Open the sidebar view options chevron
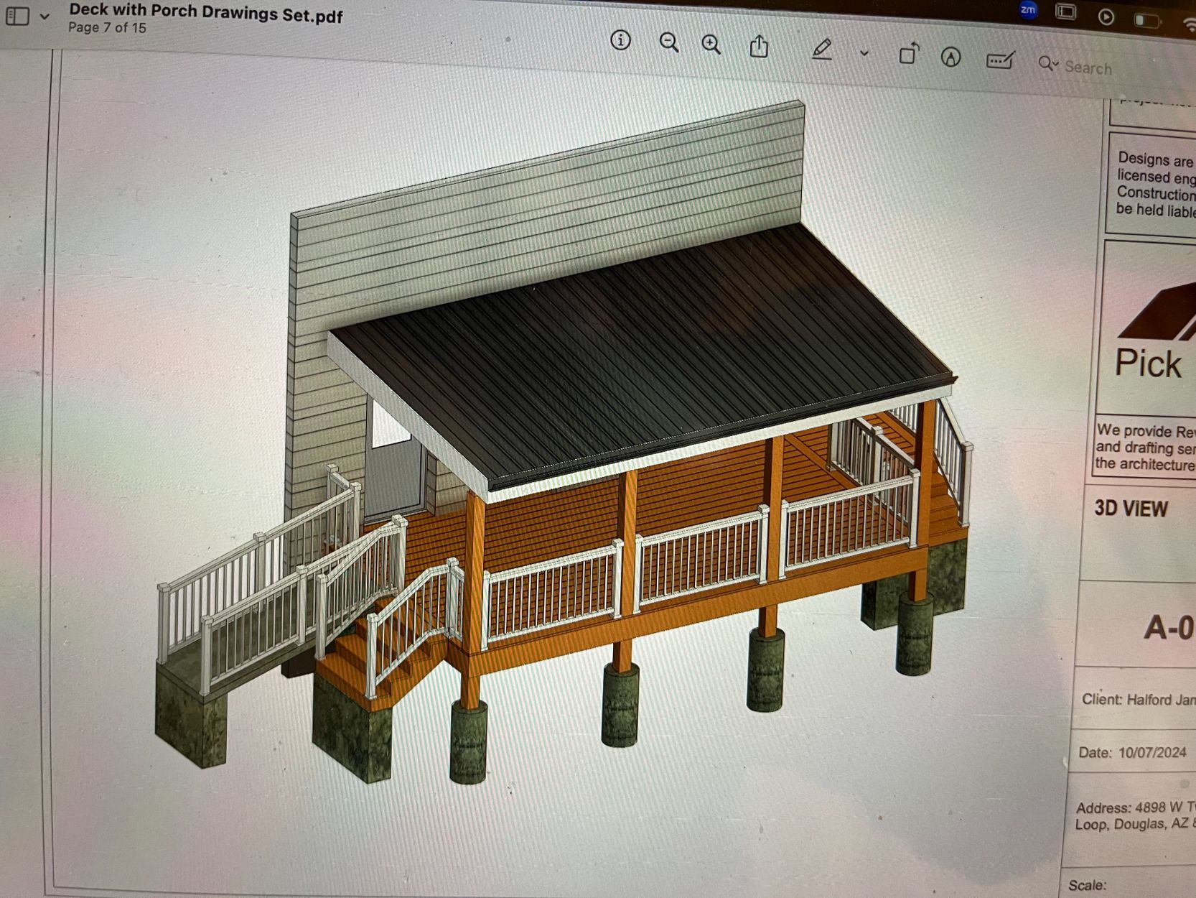The width and height of the screenshot is (1196, 898). [45, 16]
